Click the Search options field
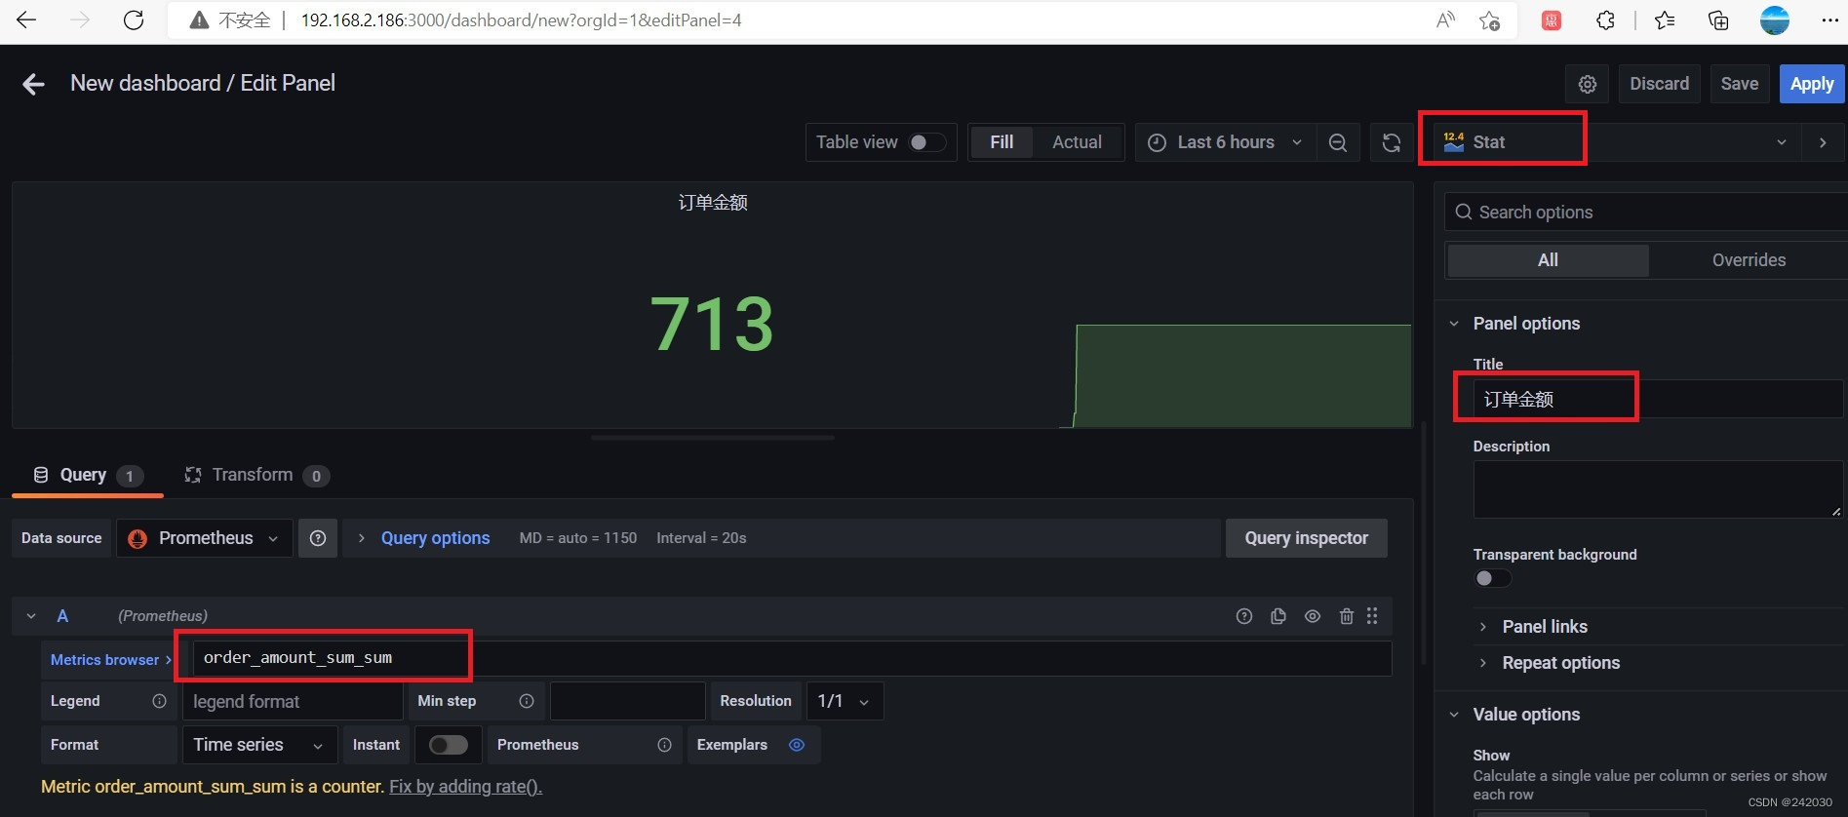This screenshot has width=1848, height=817. [x=1647, y=213]
